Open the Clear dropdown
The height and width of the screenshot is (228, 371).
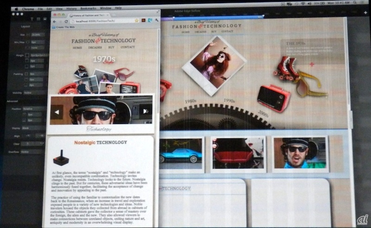coord(32,143)
